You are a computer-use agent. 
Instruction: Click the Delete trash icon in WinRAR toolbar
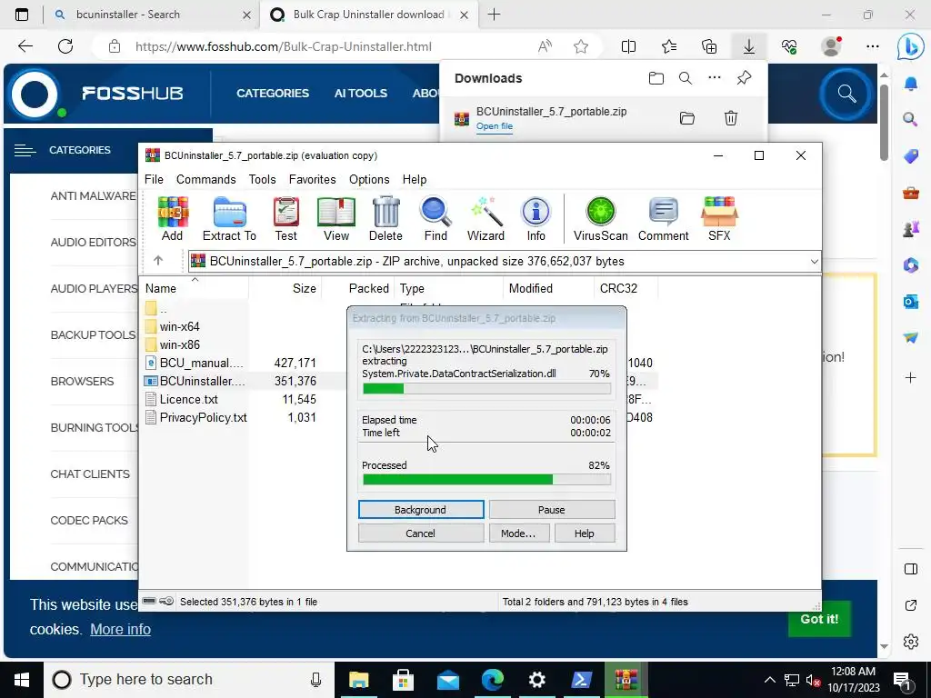(x=385, y=218)
